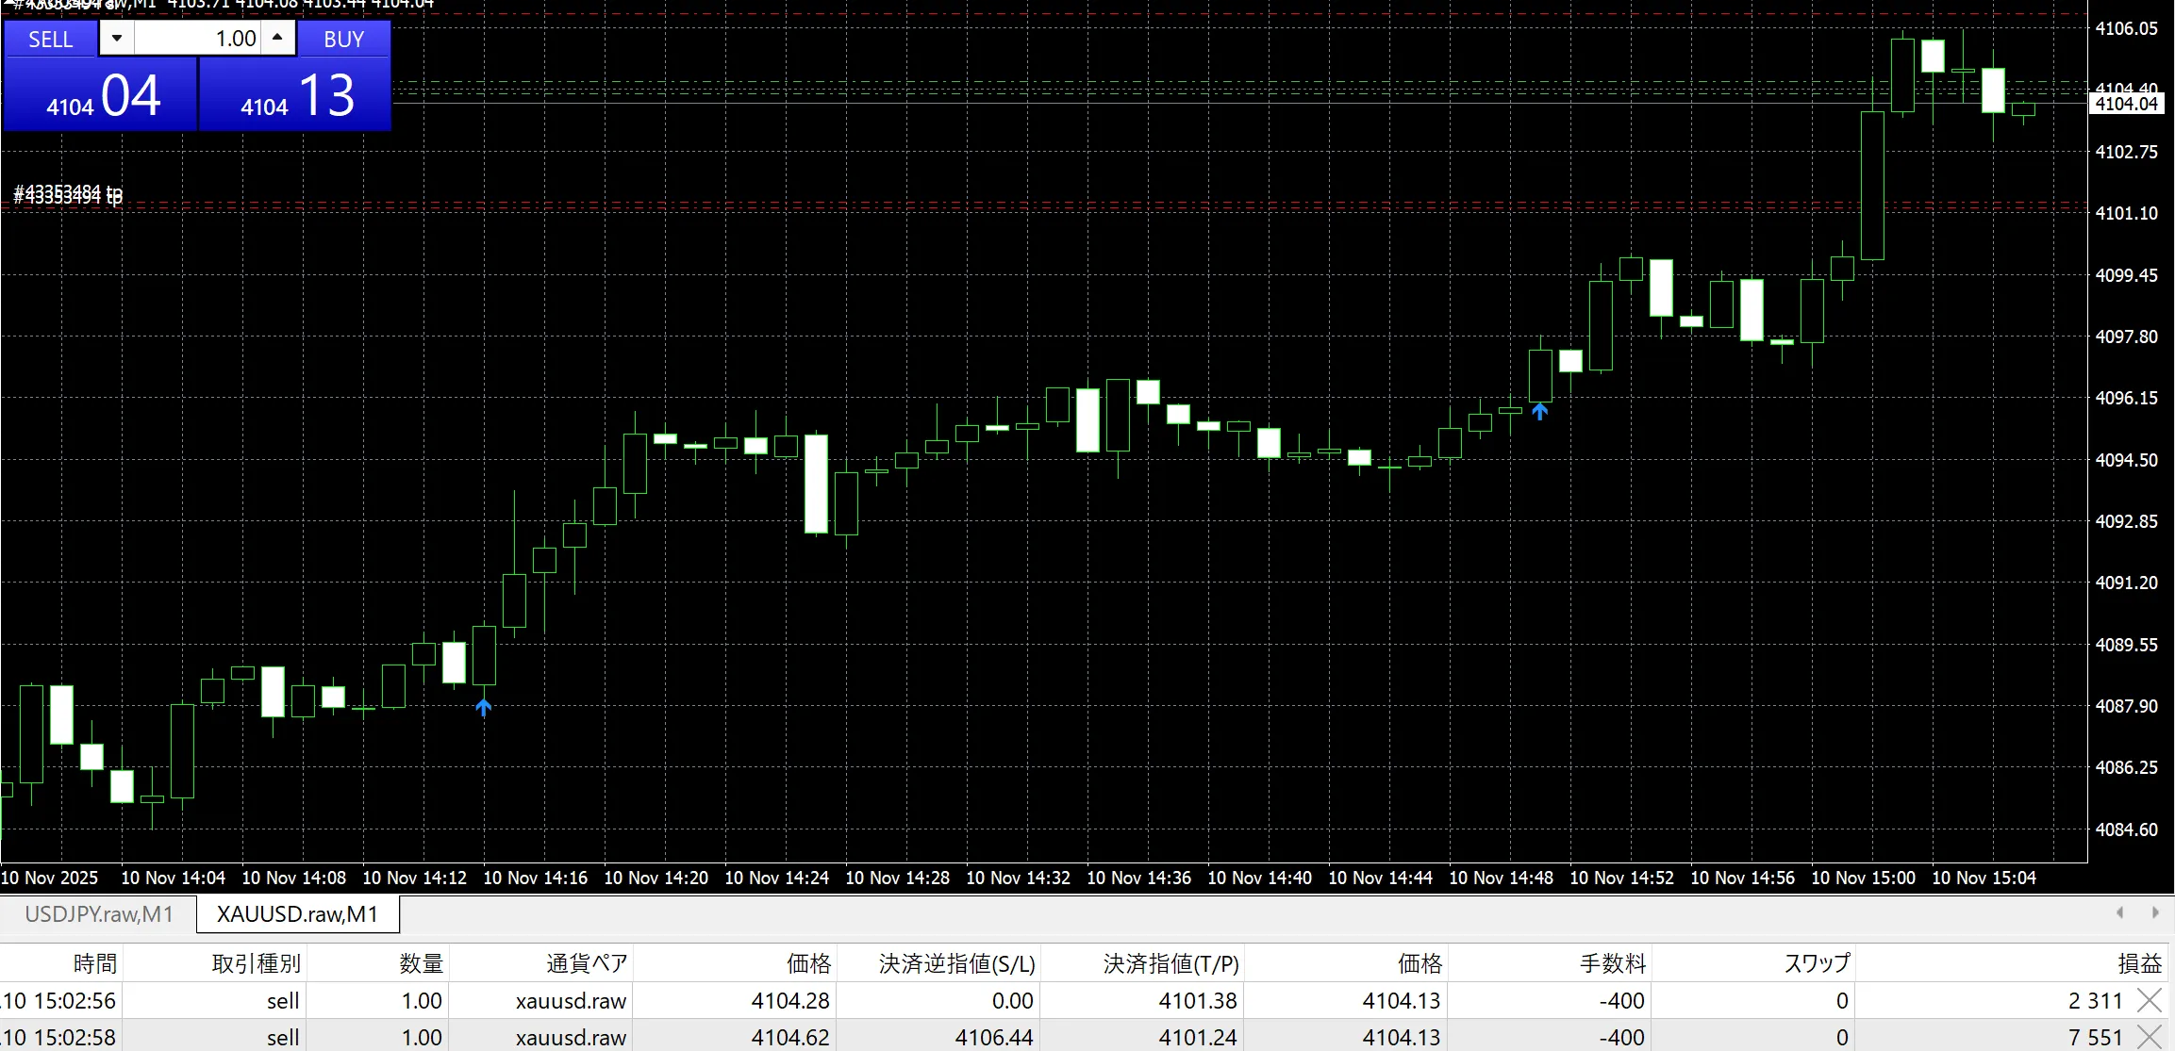Sort orders by 損益 column header
Screen dimensions: 2175x1051
(2138, 963)
